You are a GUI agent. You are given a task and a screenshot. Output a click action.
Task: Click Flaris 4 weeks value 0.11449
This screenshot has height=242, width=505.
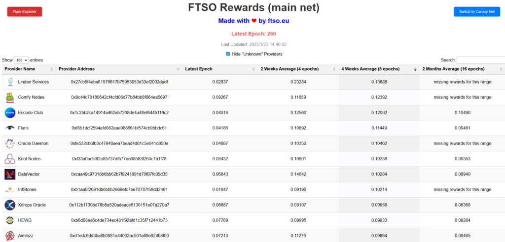(x=379, y=128)
